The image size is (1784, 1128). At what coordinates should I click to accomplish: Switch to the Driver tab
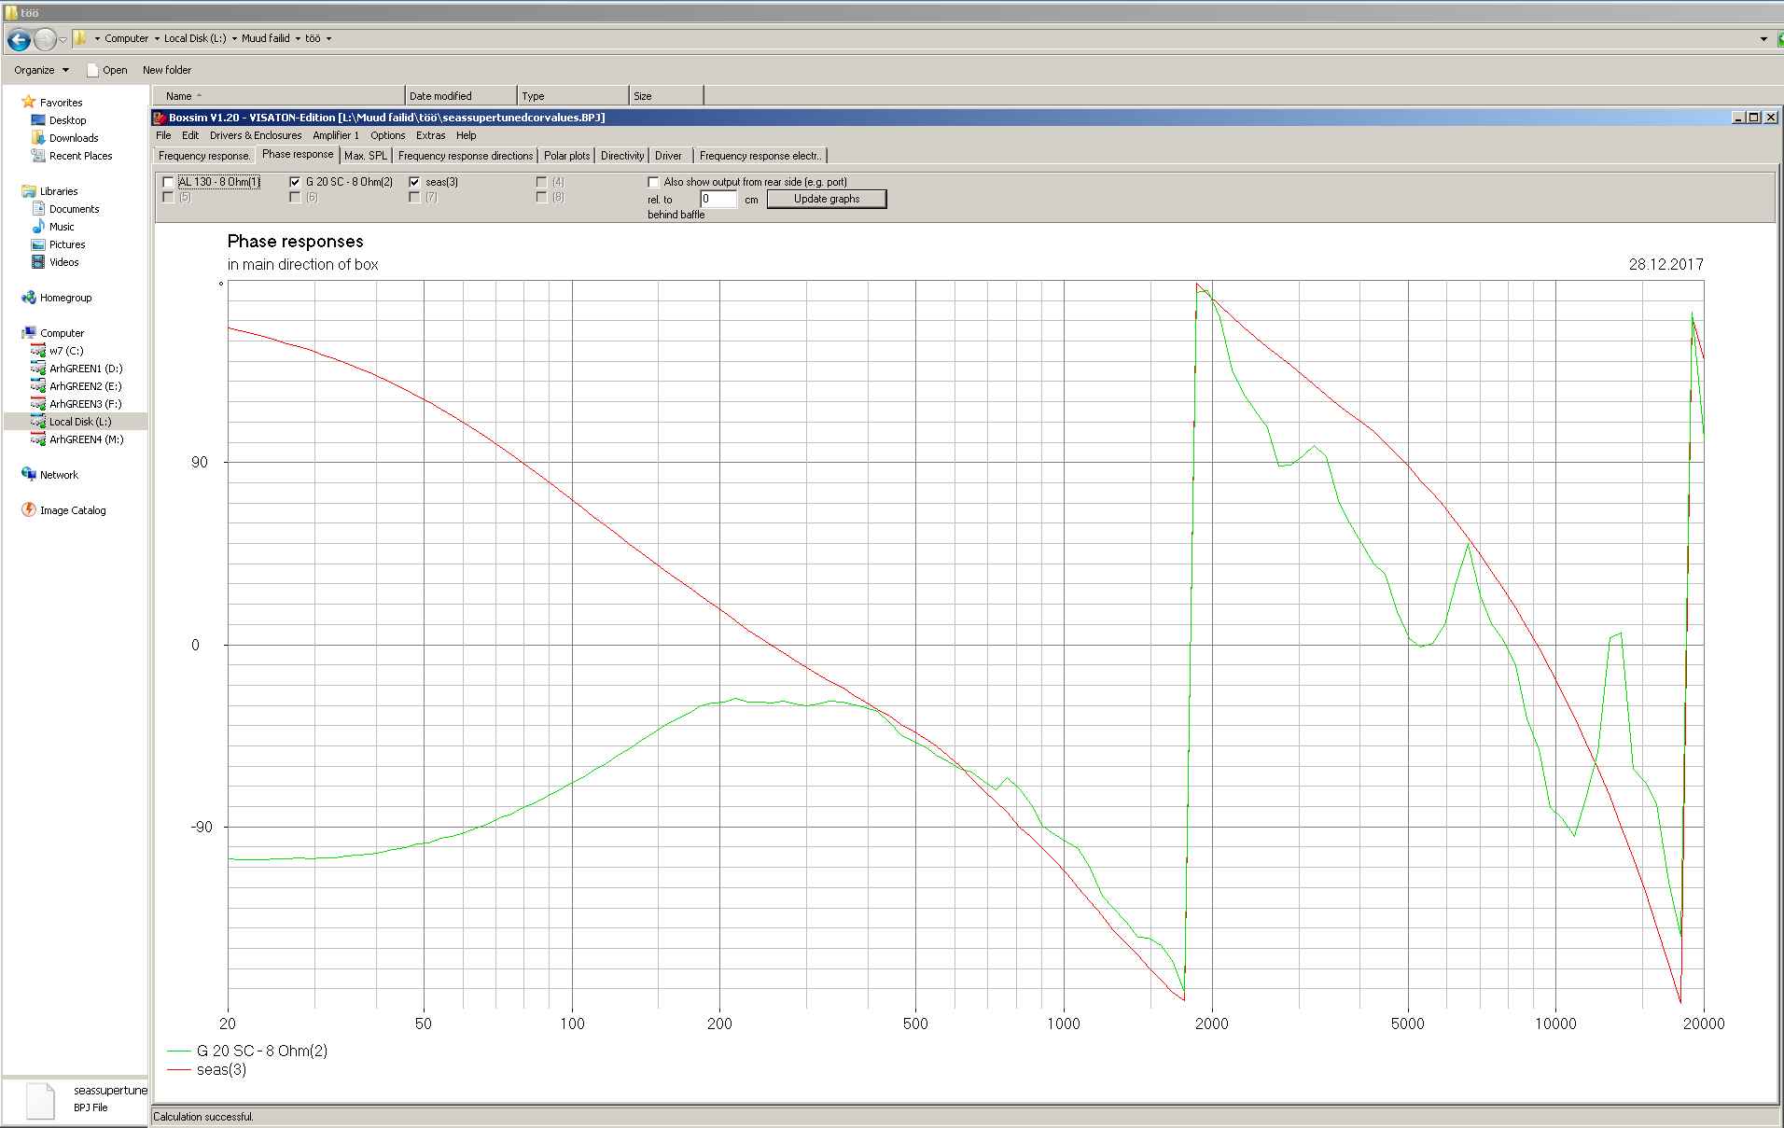click(x=668, y=156)
